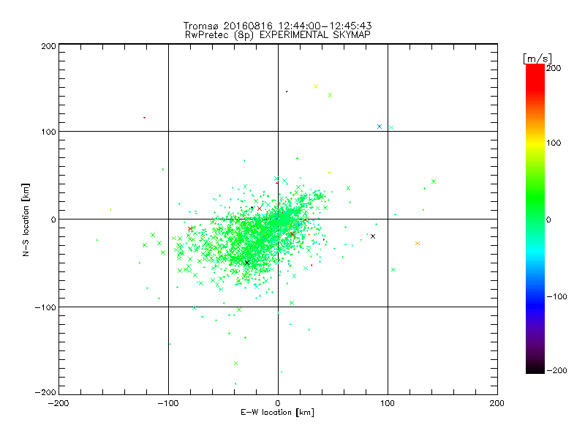Click the green X at bottom near -165 km
The height and width of the screenshot is (439, 585).
235,363
